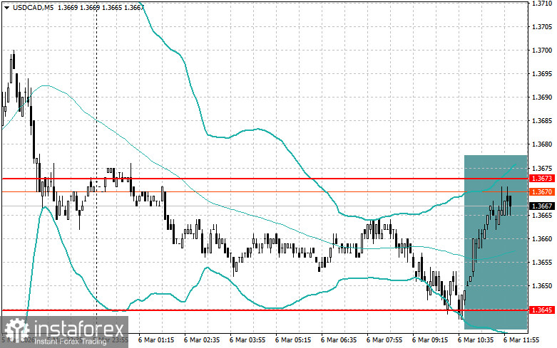The width and height of the screenshot is (557, 348).
Task: Click the 1.3690 price scale value
Action: tap(542, 97)
